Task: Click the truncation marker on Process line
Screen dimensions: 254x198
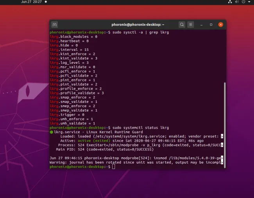Action: coord(222,145)
